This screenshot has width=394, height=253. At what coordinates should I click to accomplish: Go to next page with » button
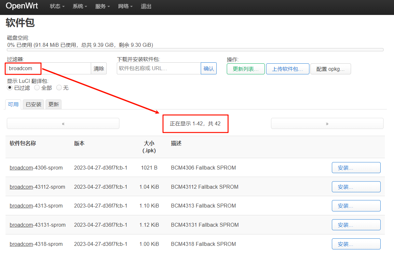(327, 124)
